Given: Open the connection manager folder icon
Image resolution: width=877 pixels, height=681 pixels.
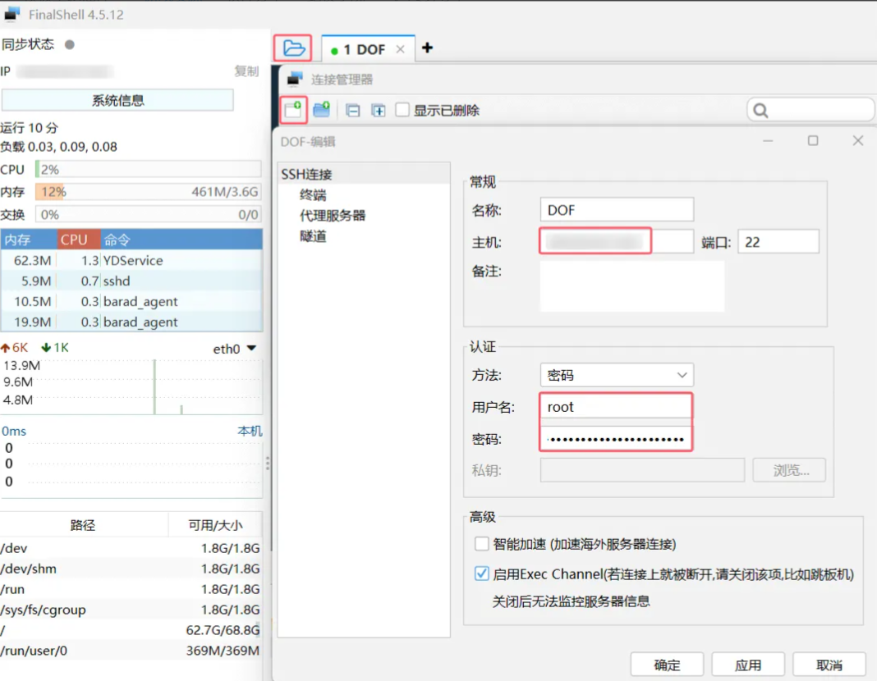Looking at the screenshot, I should [x=293, y=48].
